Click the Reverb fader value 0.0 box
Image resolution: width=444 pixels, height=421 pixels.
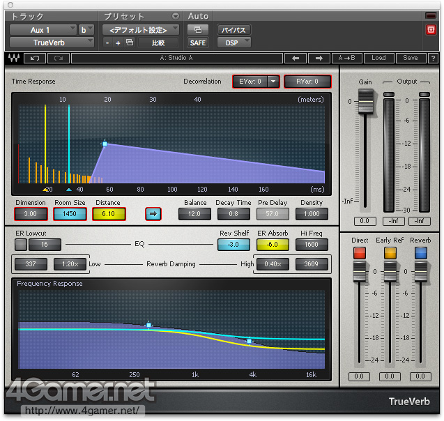420,376
